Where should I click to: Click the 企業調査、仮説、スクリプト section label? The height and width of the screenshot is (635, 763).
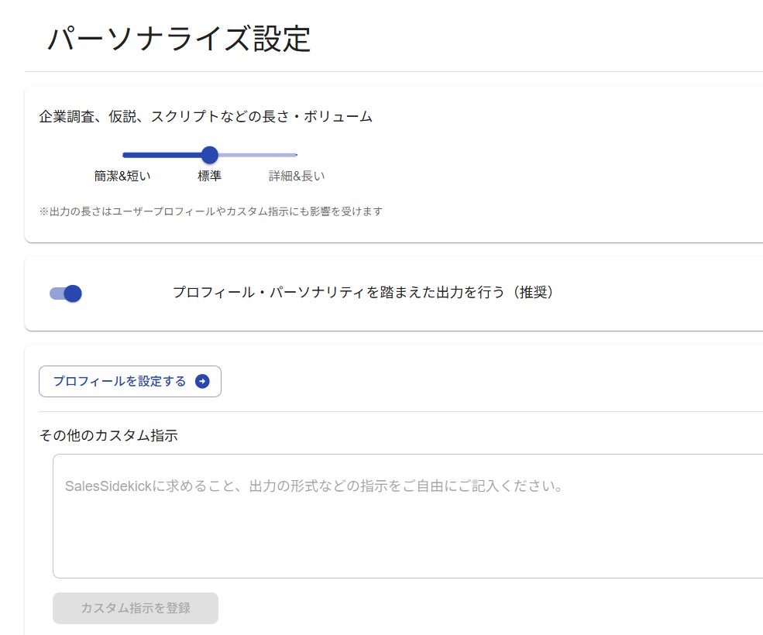point(206,117)
